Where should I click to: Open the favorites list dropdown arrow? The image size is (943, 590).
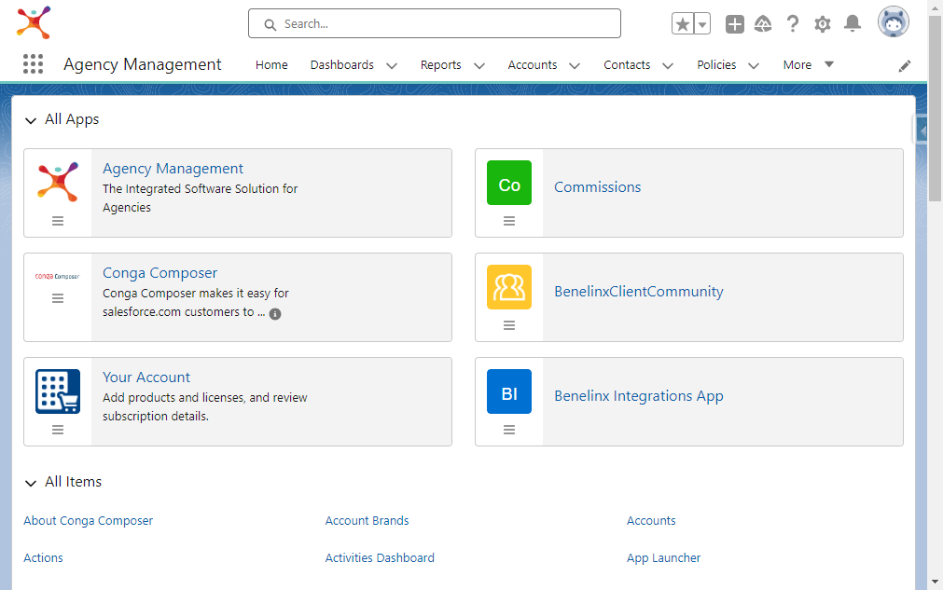[702, 24]
